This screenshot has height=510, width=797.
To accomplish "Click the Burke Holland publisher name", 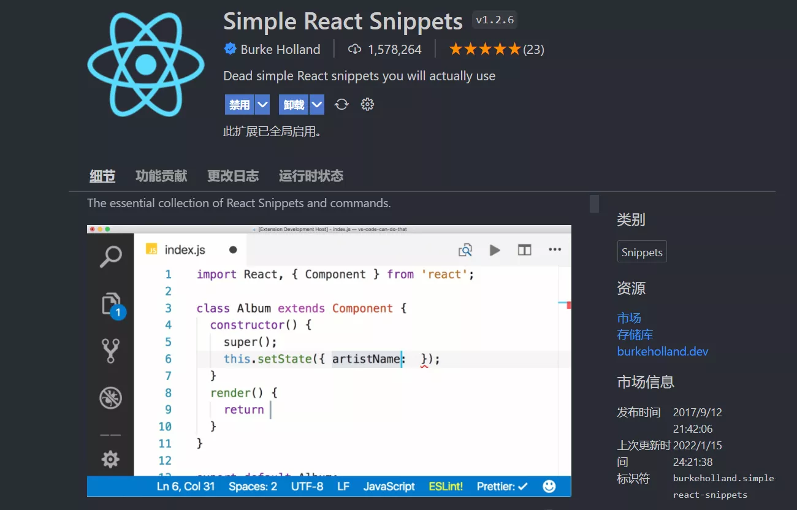I will [x=280, y=50].
